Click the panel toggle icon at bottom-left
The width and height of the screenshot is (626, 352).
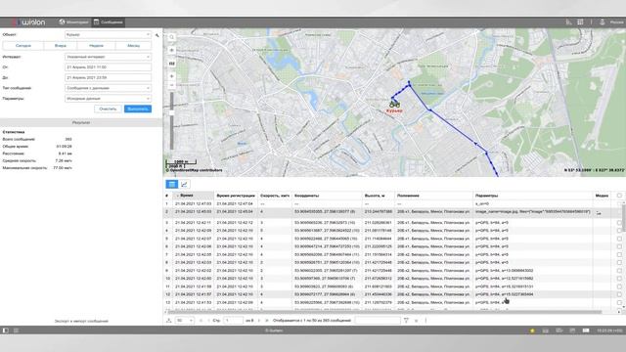(x=6, y=330)
